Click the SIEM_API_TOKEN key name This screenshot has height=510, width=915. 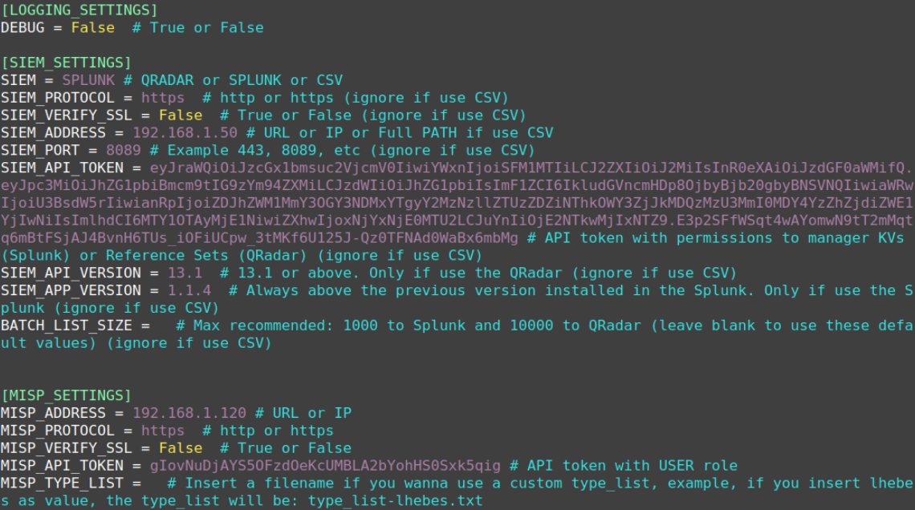[x=62, y=168]
